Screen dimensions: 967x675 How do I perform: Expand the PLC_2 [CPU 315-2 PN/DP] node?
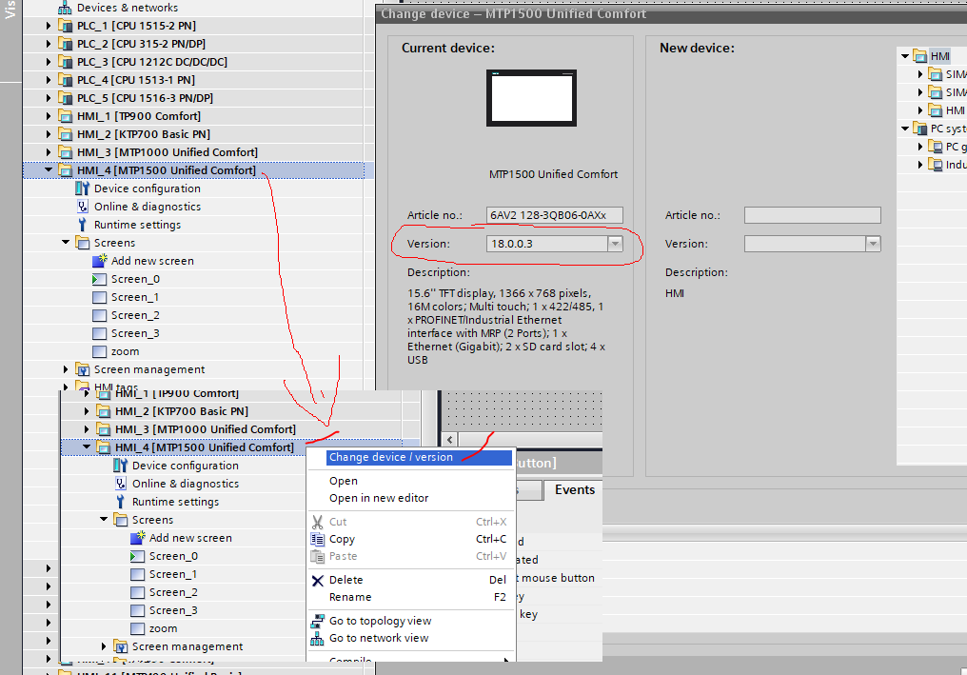click(x=49, y=44)
